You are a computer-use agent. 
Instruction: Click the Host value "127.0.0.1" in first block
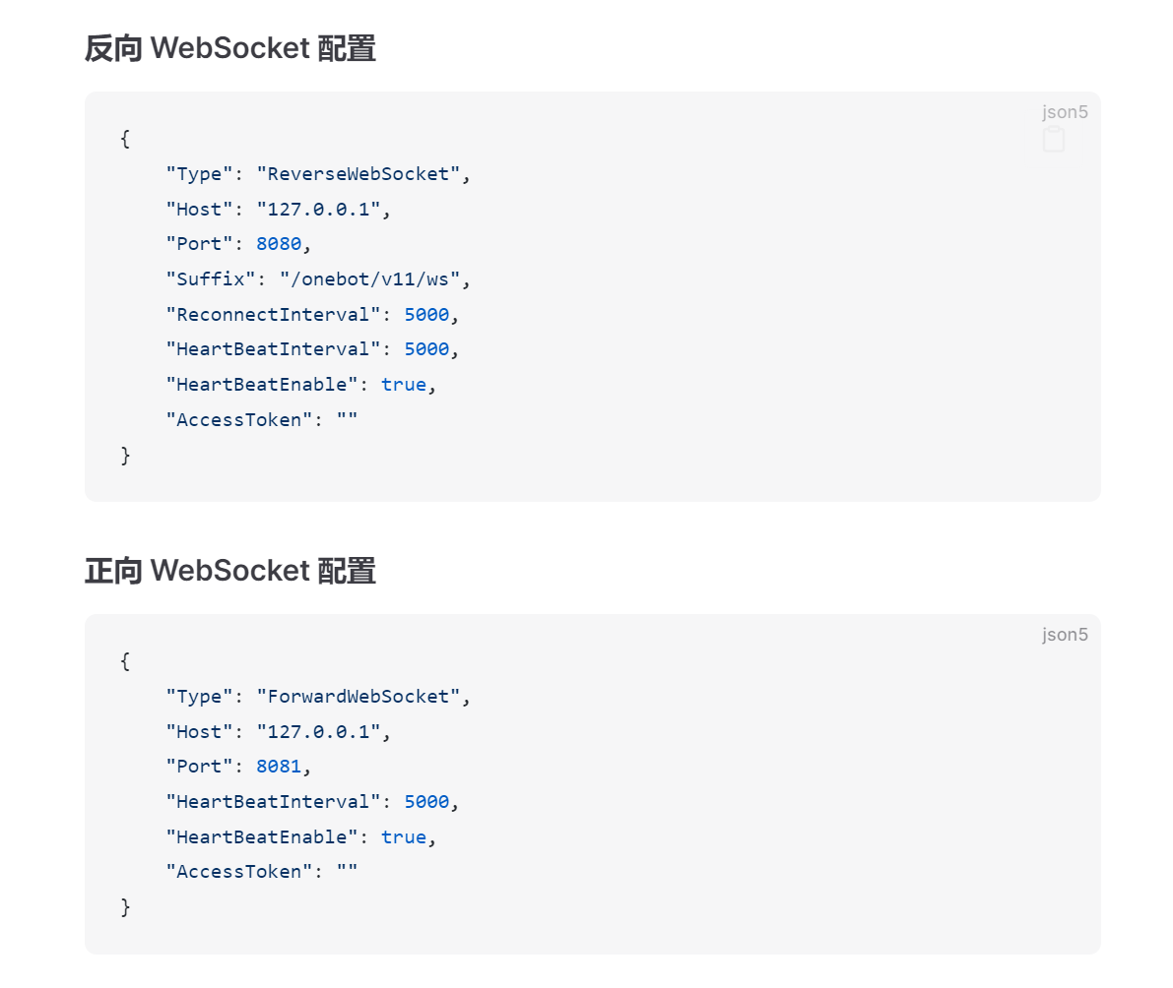(x=319, y=210)
